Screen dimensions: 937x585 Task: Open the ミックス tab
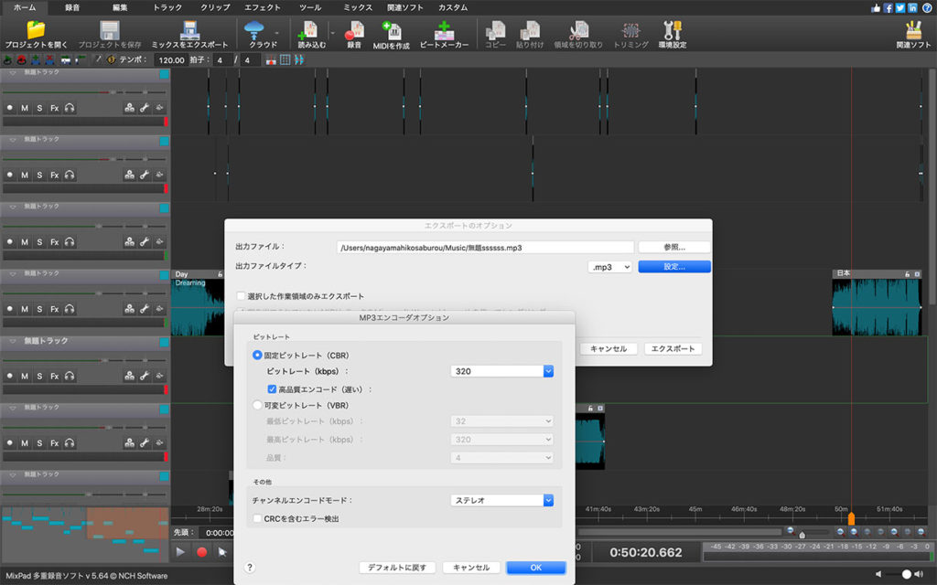pyautogui.click(x=358, y=7)
